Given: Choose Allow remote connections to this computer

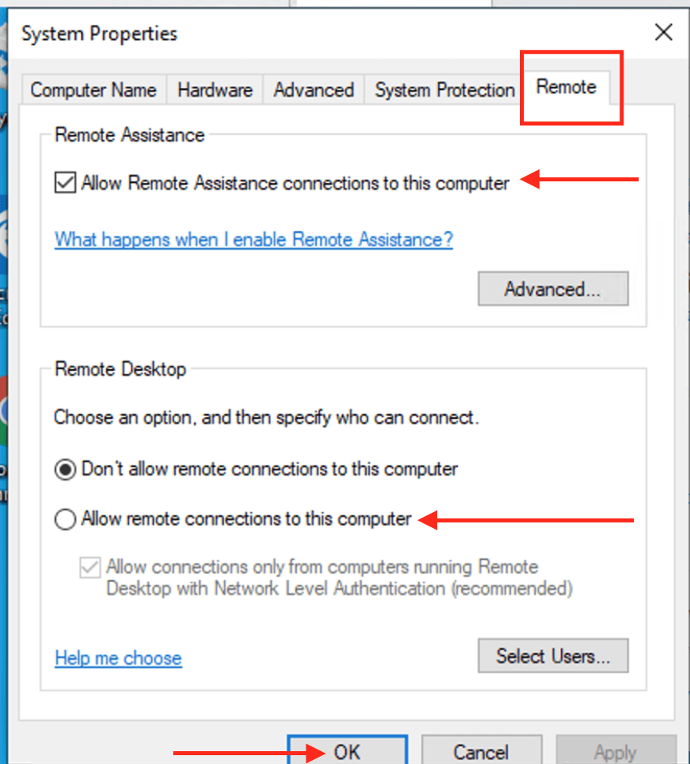Looking at the screenshot, I should pyautogui.click(x=66, y=519).
